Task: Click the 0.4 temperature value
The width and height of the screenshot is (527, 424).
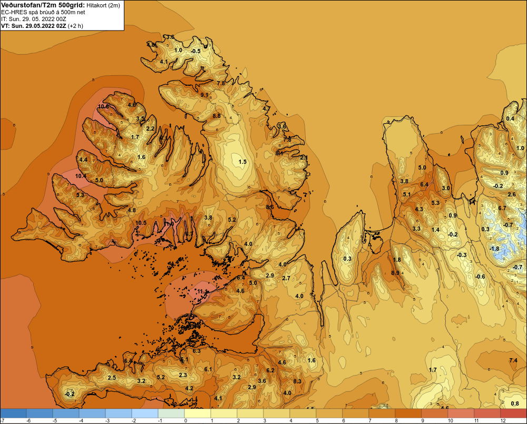Action: tap(510, 119)
